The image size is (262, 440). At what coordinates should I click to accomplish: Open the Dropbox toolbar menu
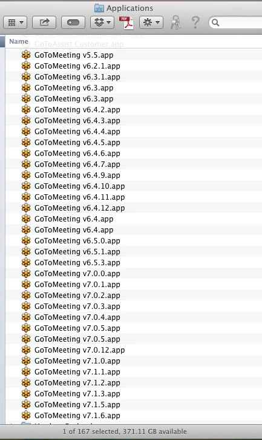tap(102, 22)
